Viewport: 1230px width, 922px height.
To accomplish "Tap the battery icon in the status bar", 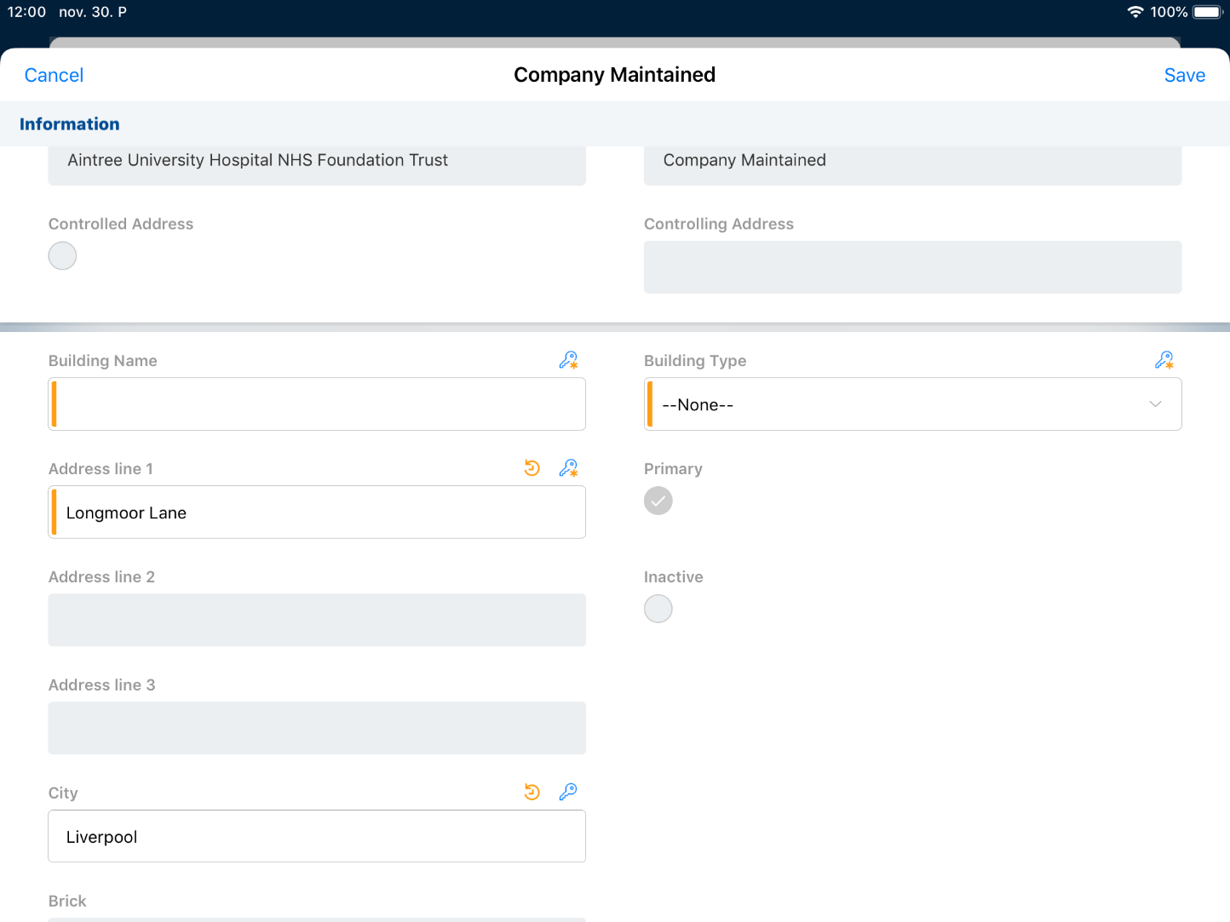I will tap(1206, 12).
